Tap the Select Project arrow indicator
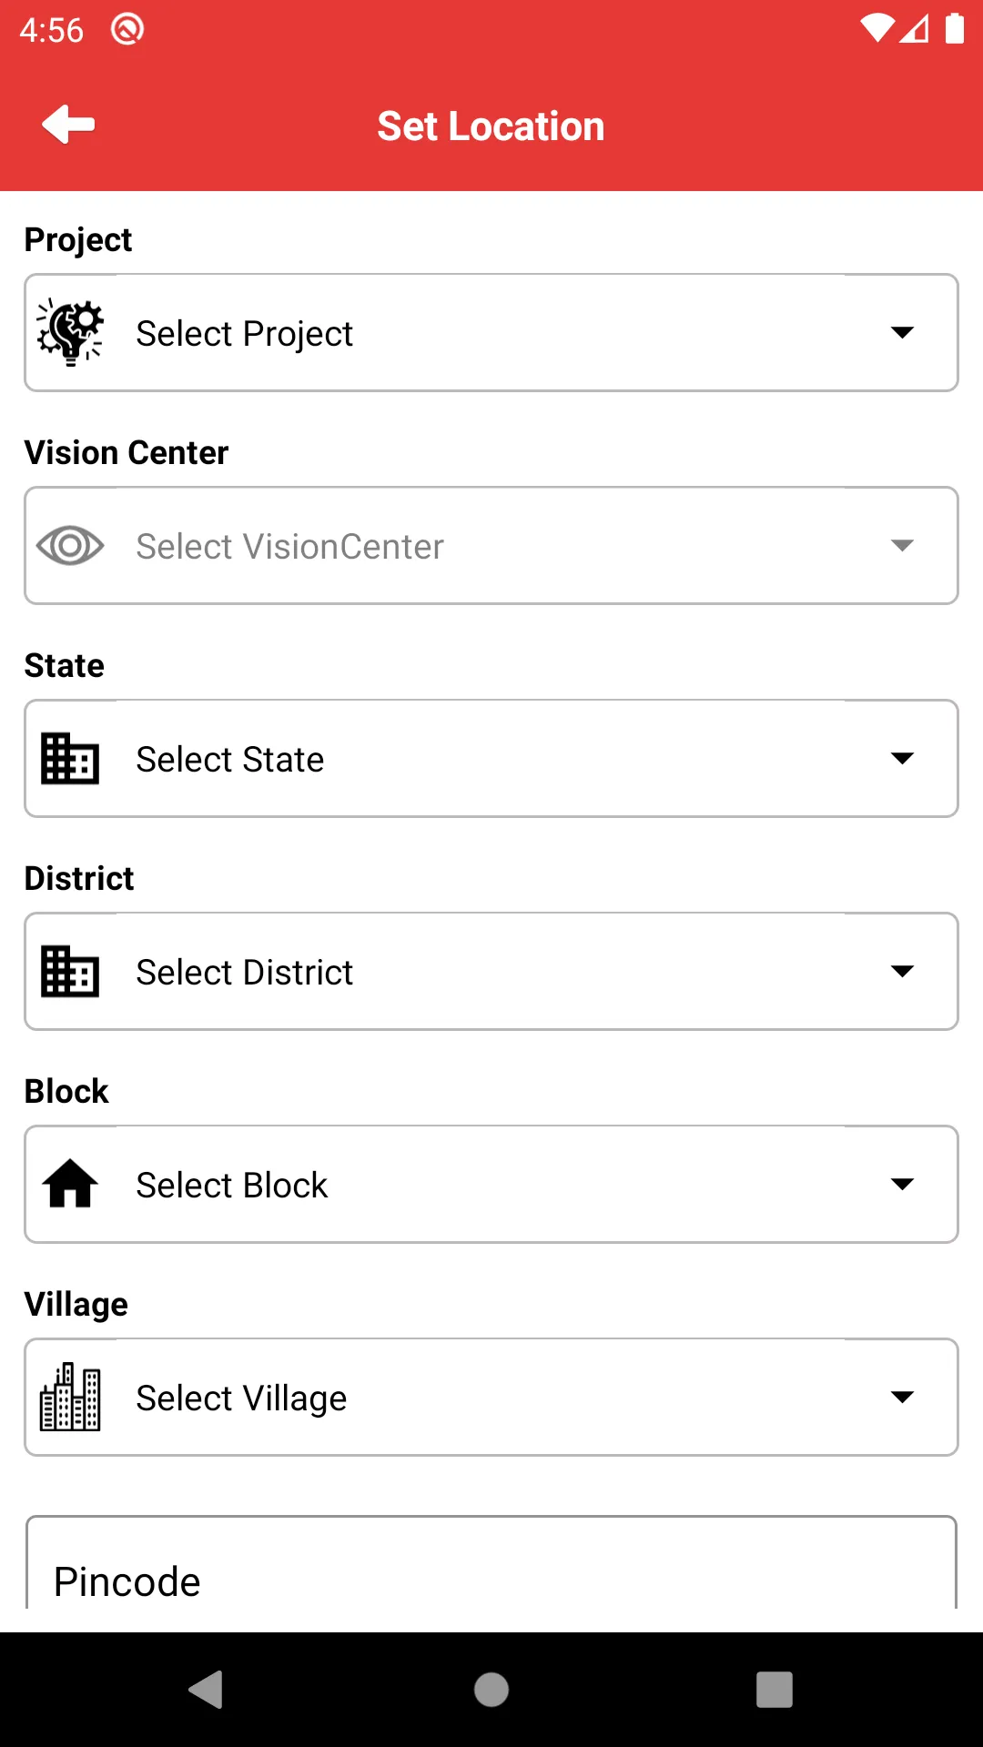Image resolution: width=983 pixels, height=1747 pixels. pos(902,333)
